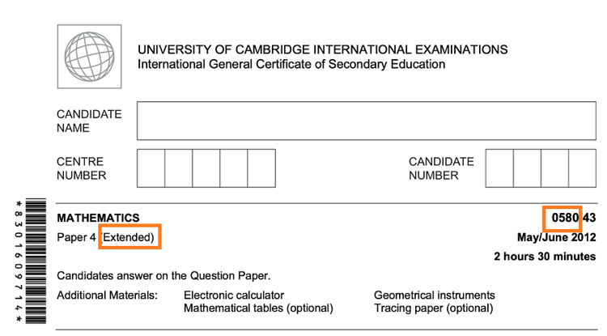Viewport: 607px width, 336px height.
Task: Click the MATHEMATICS subject heading
Action: point(98,218)
